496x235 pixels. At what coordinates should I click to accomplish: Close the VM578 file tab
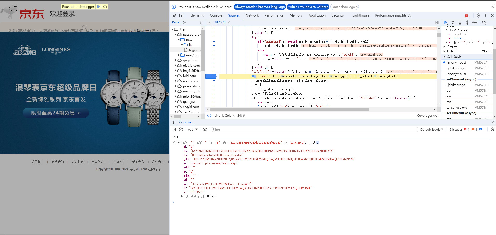[229, 22]
